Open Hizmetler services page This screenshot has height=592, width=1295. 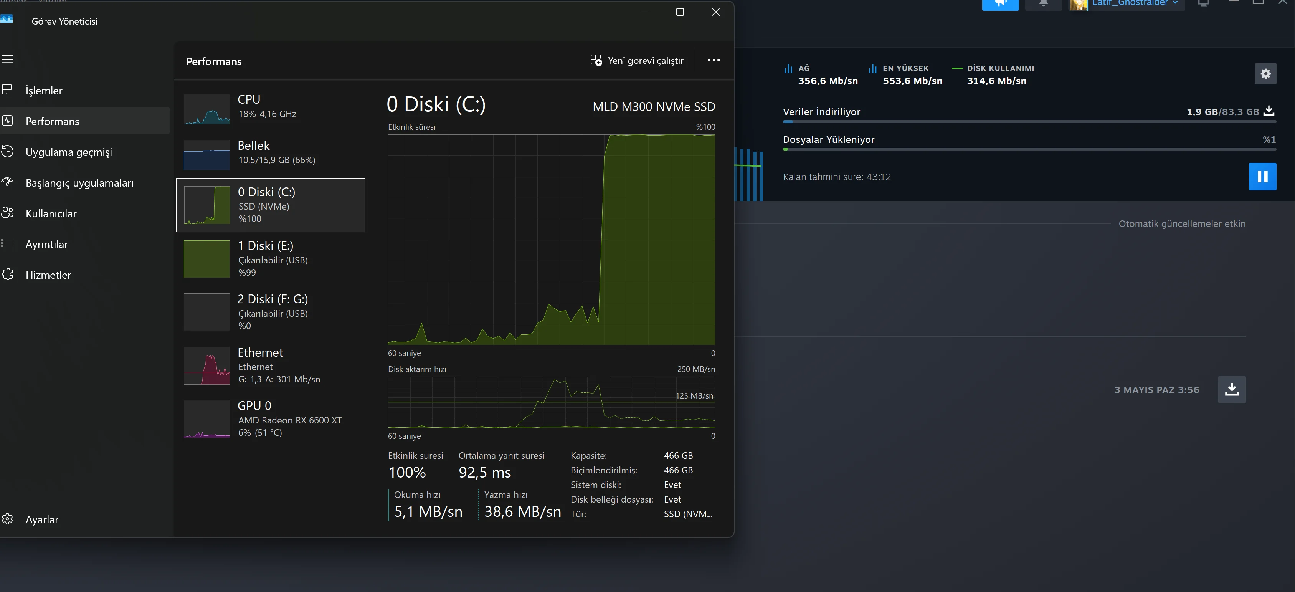pyautogui.click(x=48, y=275)
